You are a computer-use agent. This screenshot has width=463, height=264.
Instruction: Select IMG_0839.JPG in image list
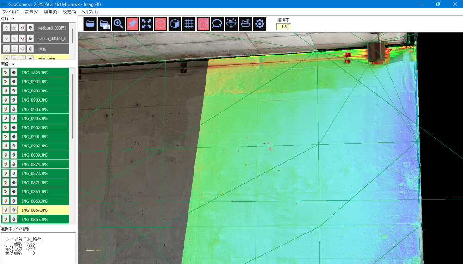35,155
